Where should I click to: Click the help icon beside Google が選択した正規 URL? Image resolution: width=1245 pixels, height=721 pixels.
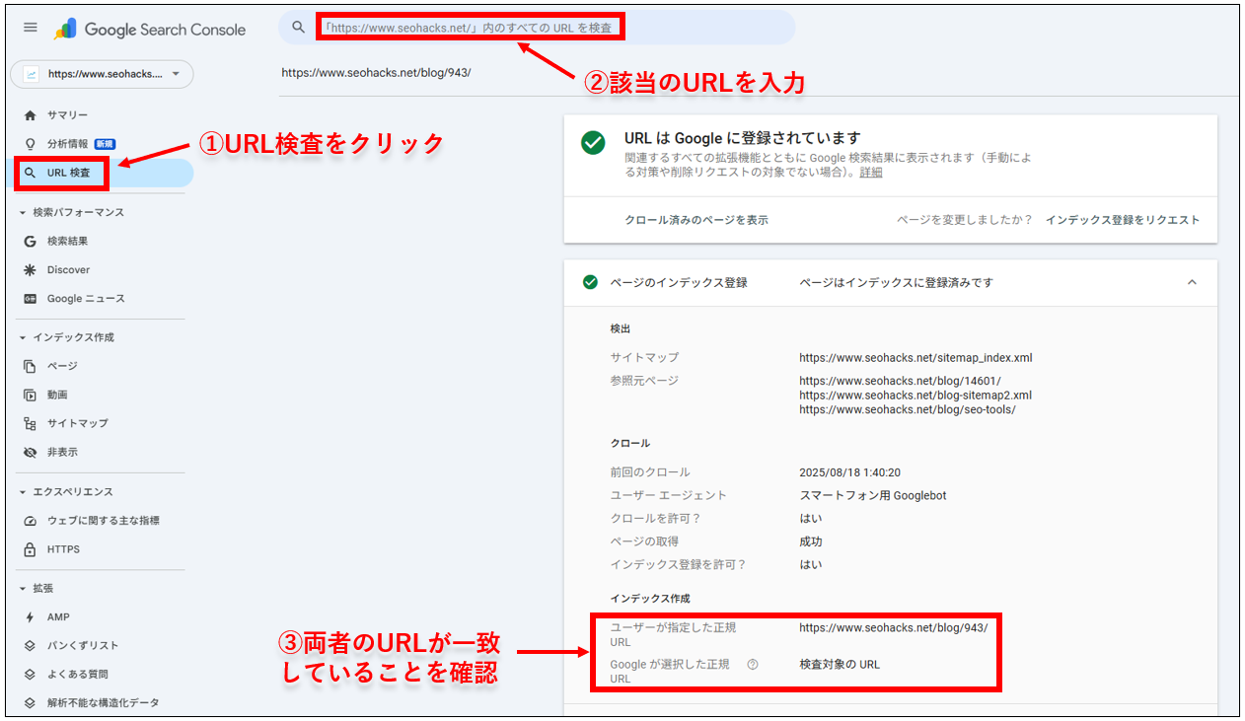tap(753, 664)
